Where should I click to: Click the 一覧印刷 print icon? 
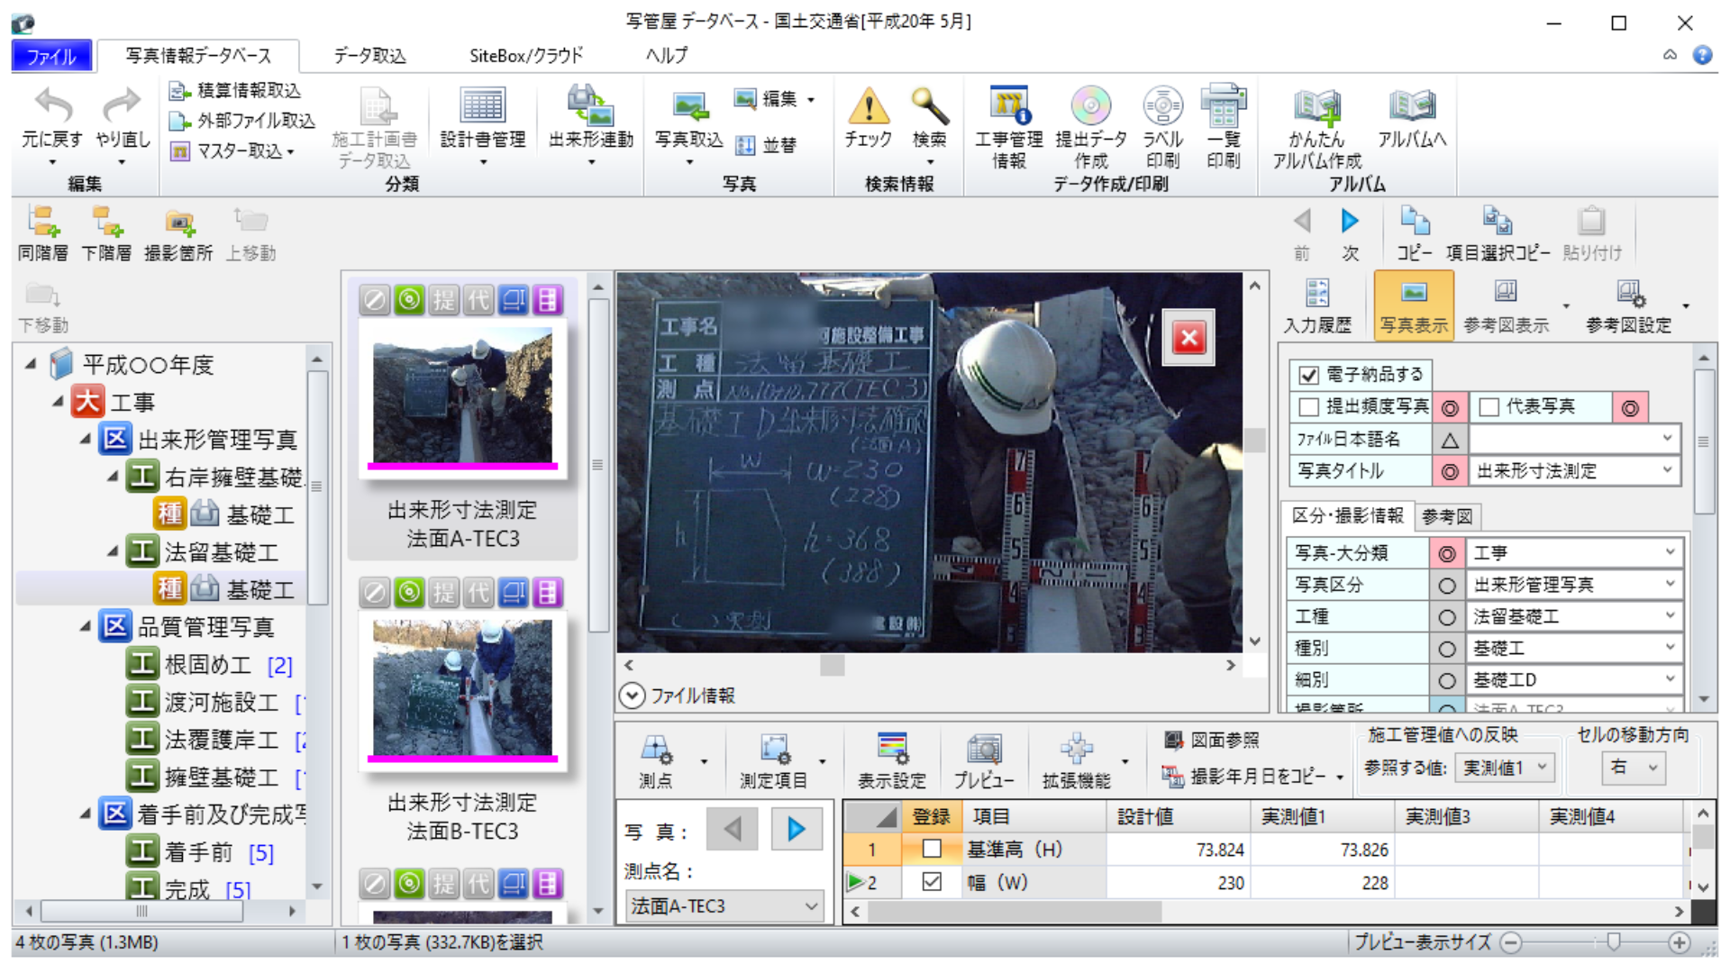coord(1223,126)
